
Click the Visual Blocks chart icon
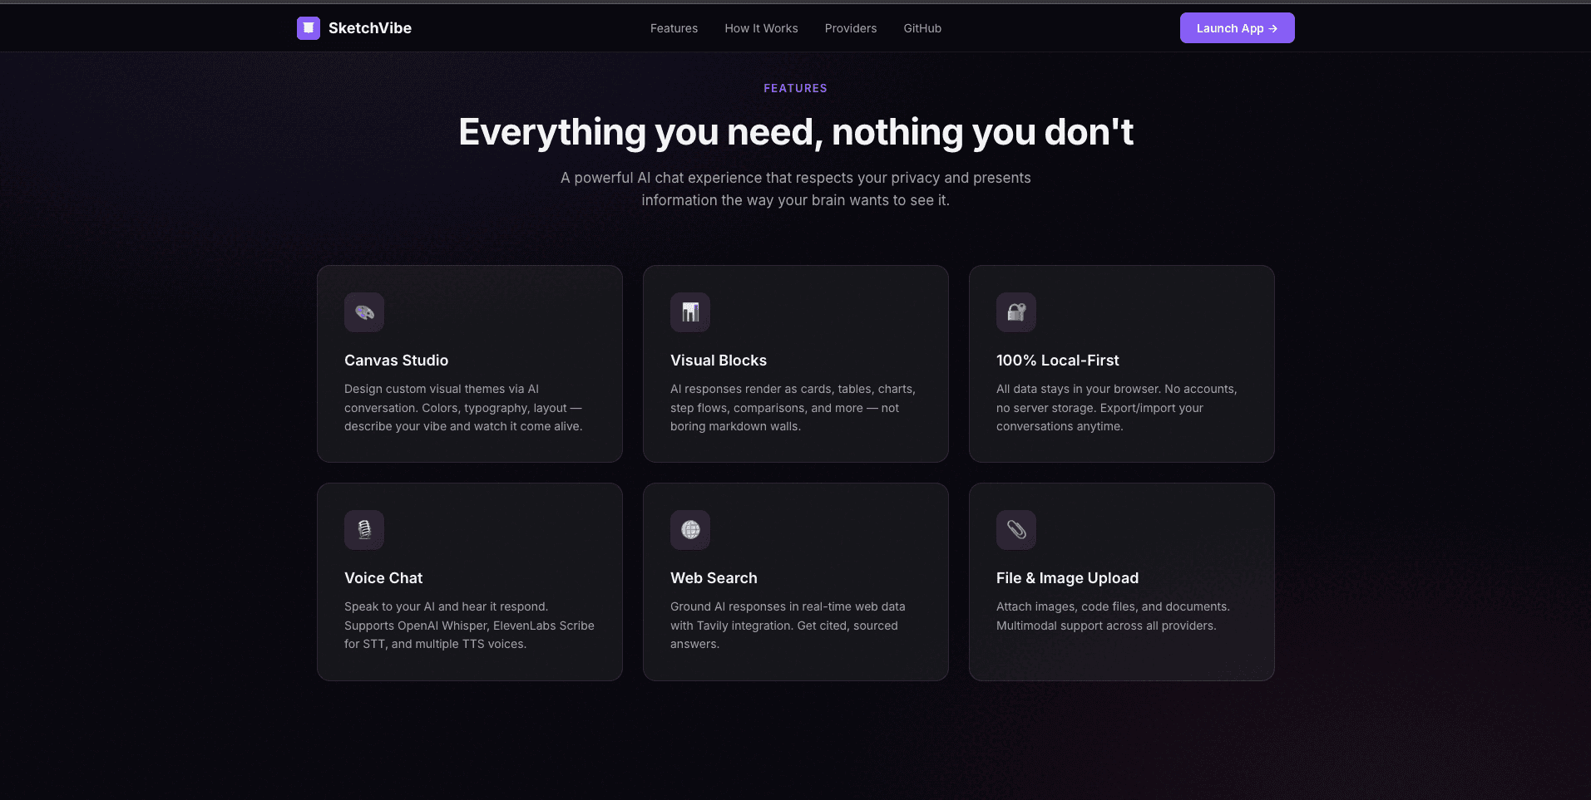(x=689, y=312)
